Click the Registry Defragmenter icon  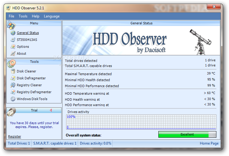tap(13, 92)
